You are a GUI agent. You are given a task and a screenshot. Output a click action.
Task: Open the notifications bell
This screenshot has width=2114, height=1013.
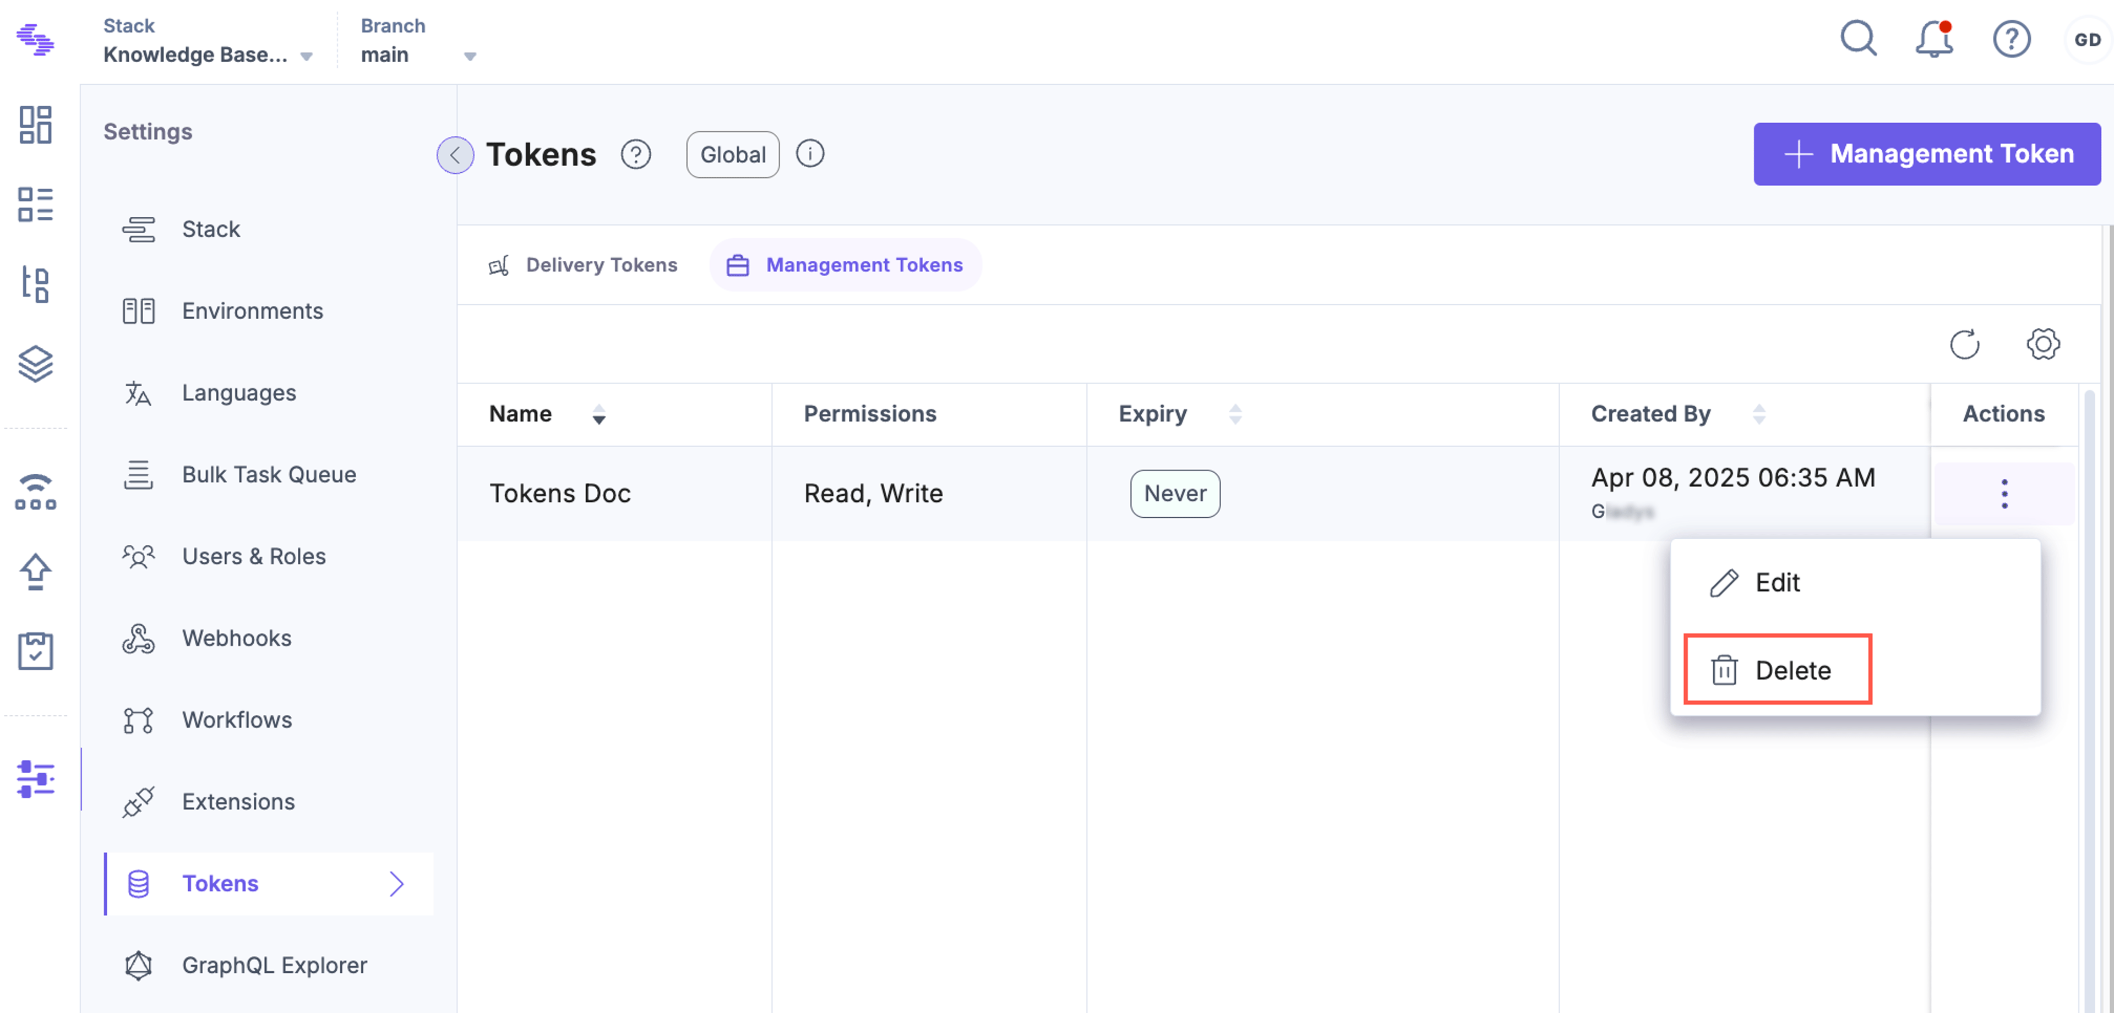click(x=1935, y=39)
